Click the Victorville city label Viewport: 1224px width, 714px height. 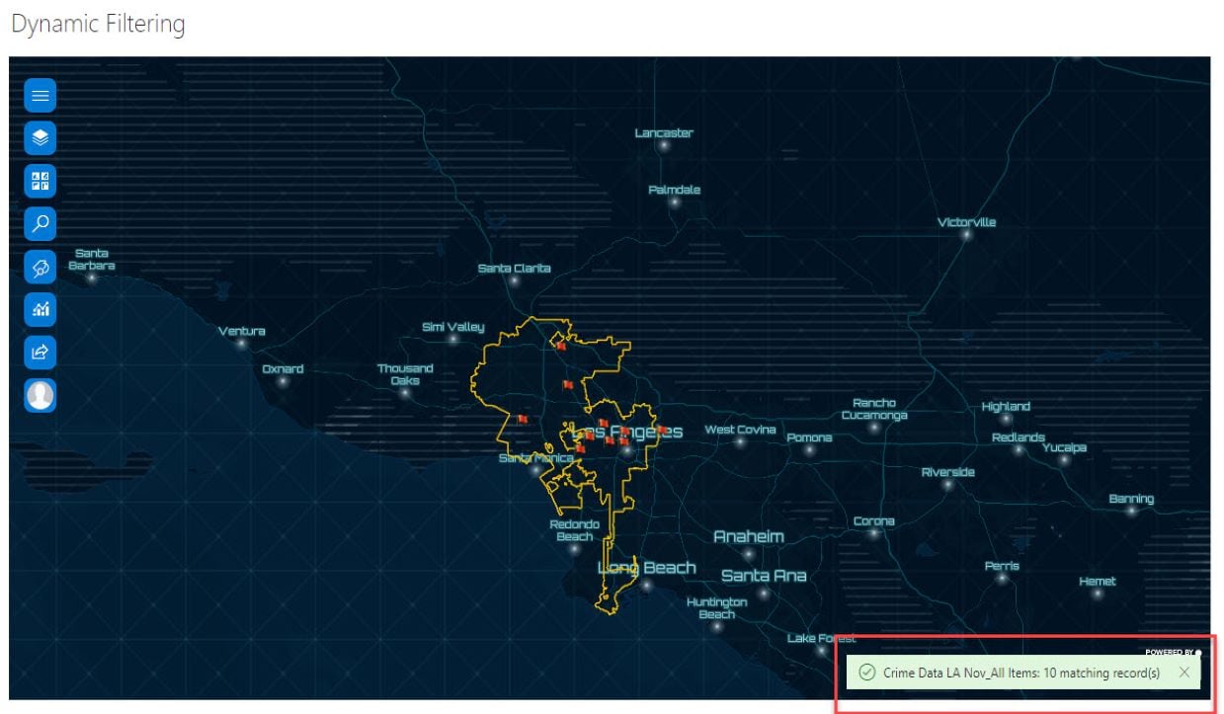click(966, 222)
